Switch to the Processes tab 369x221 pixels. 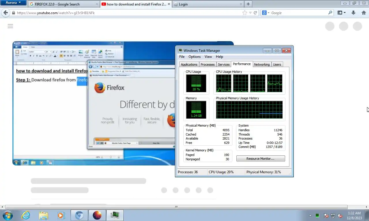(x=208, y=64)
